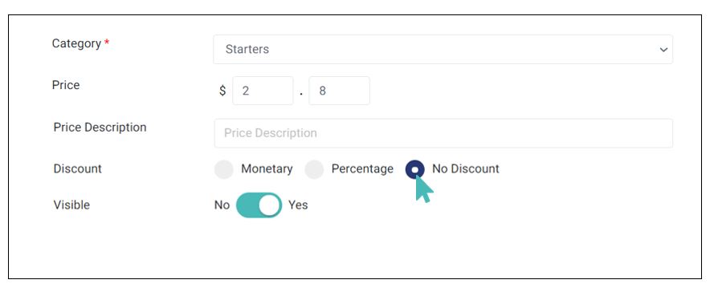Click the Price Description field label
The width and height of the screenshot is (710, 296).
tap(100, 128)
